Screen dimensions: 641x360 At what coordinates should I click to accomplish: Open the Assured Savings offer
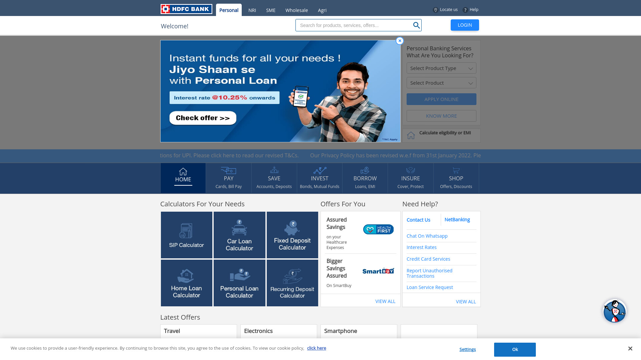coord(360,233)
